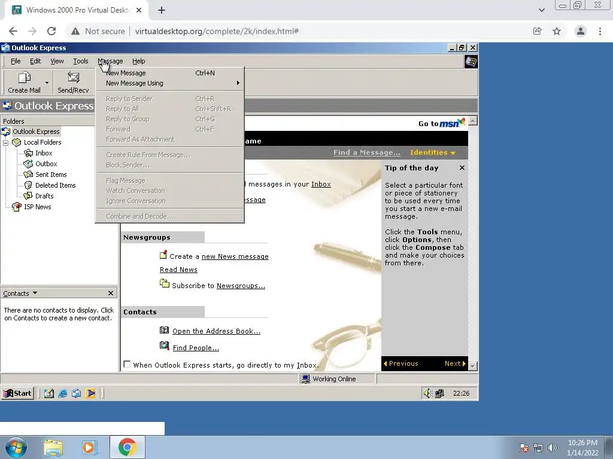Click the network connection icon in Windows 2000 tray

tap(439, 393)
